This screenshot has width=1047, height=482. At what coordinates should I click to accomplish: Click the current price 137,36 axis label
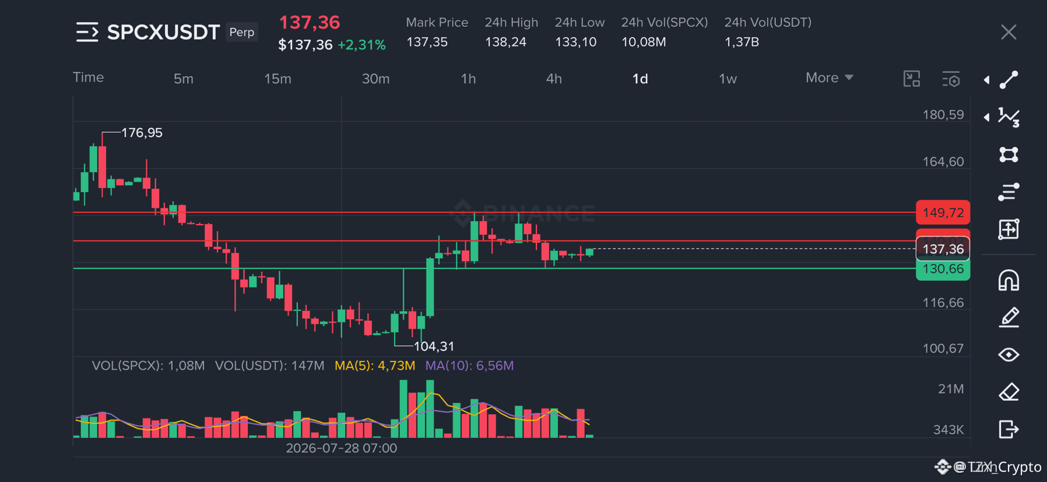click(943, 249)
